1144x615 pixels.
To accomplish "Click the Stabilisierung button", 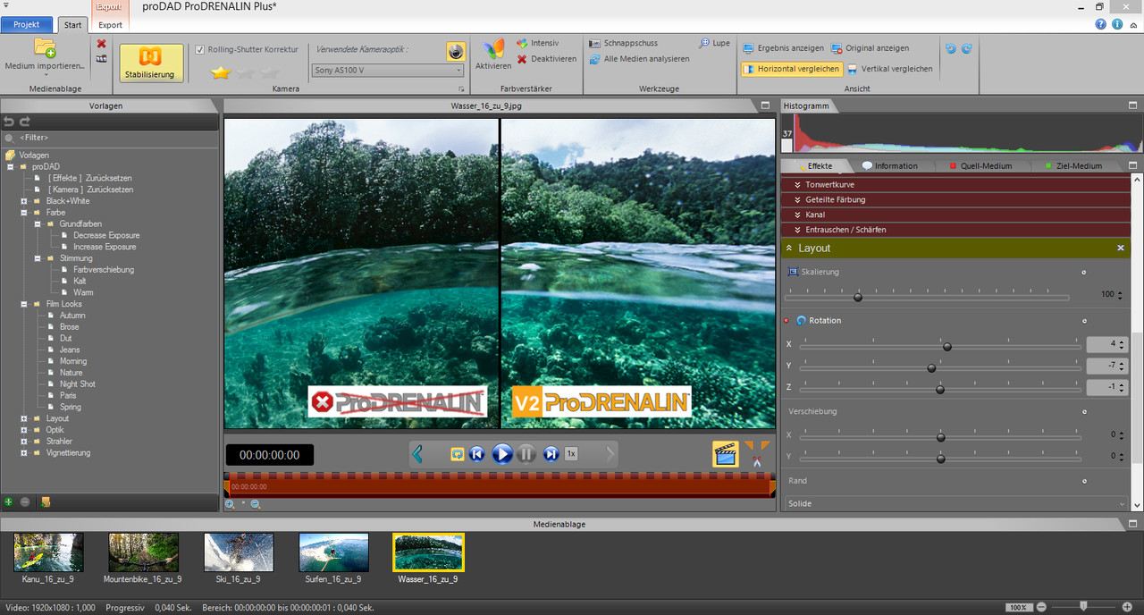I will pos(151,63).
